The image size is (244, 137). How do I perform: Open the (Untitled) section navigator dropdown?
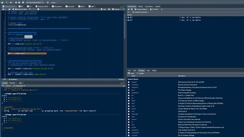coord(13,80)
